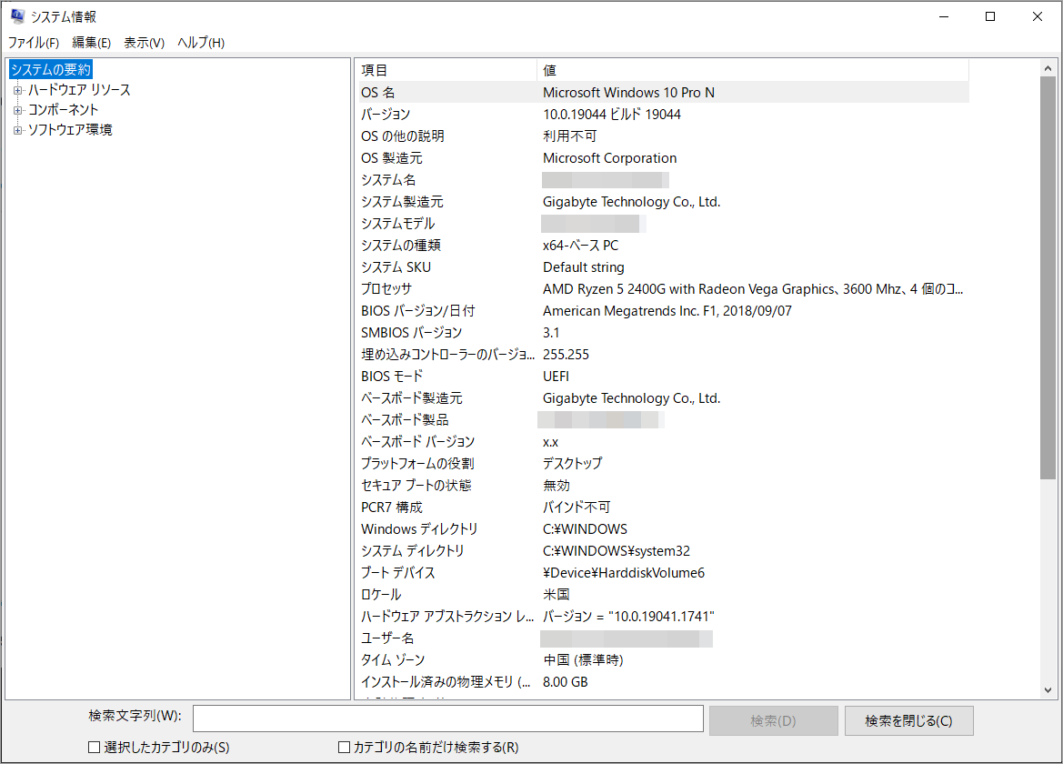Open the ヘルプ(H) menu
The height and width of the screenshot is (764, 1063).
pyautogui.click(x=201, y=43)
